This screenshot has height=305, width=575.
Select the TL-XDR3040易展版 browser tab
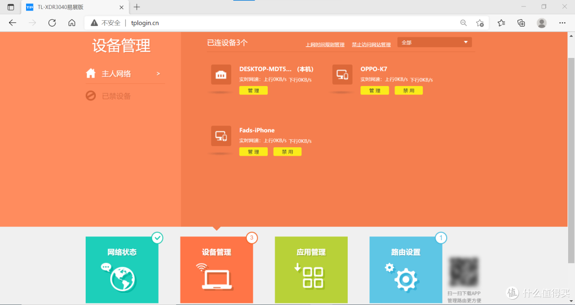coord(75,7)
